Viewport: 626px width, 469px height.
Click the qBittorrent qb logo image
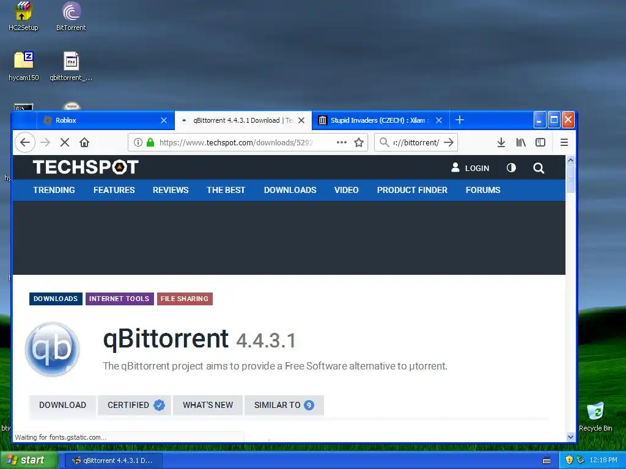pos(53,349)
